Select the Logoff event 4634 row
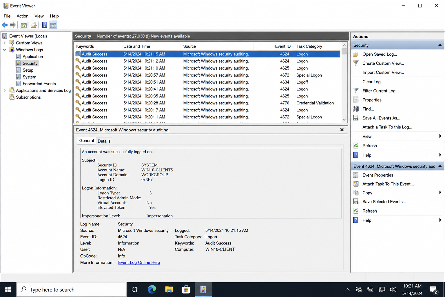Screen dimensions: 445x297 207,82
